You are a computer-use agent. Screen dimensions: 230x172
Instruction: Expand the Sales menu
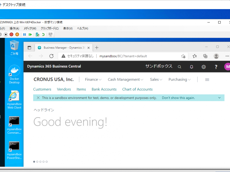pos(156,79)
